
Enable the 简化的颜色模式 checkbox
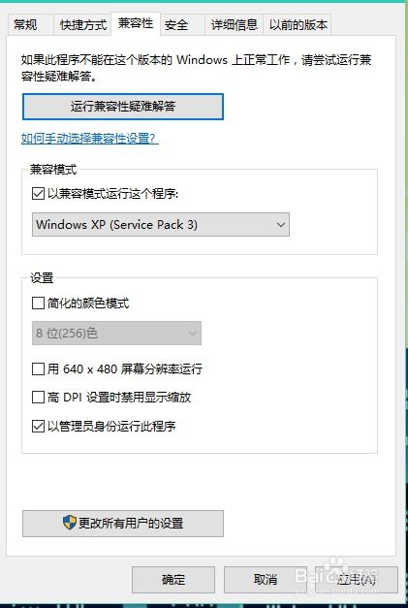pyautogui.click(x=38, y=303)
